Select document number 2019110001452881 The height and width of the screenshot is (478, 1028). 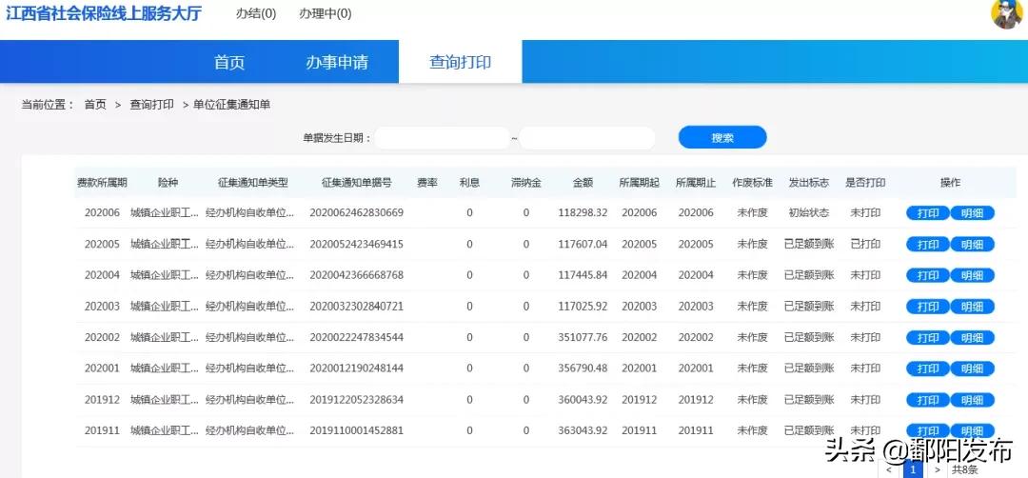click(x=356, y=430)
